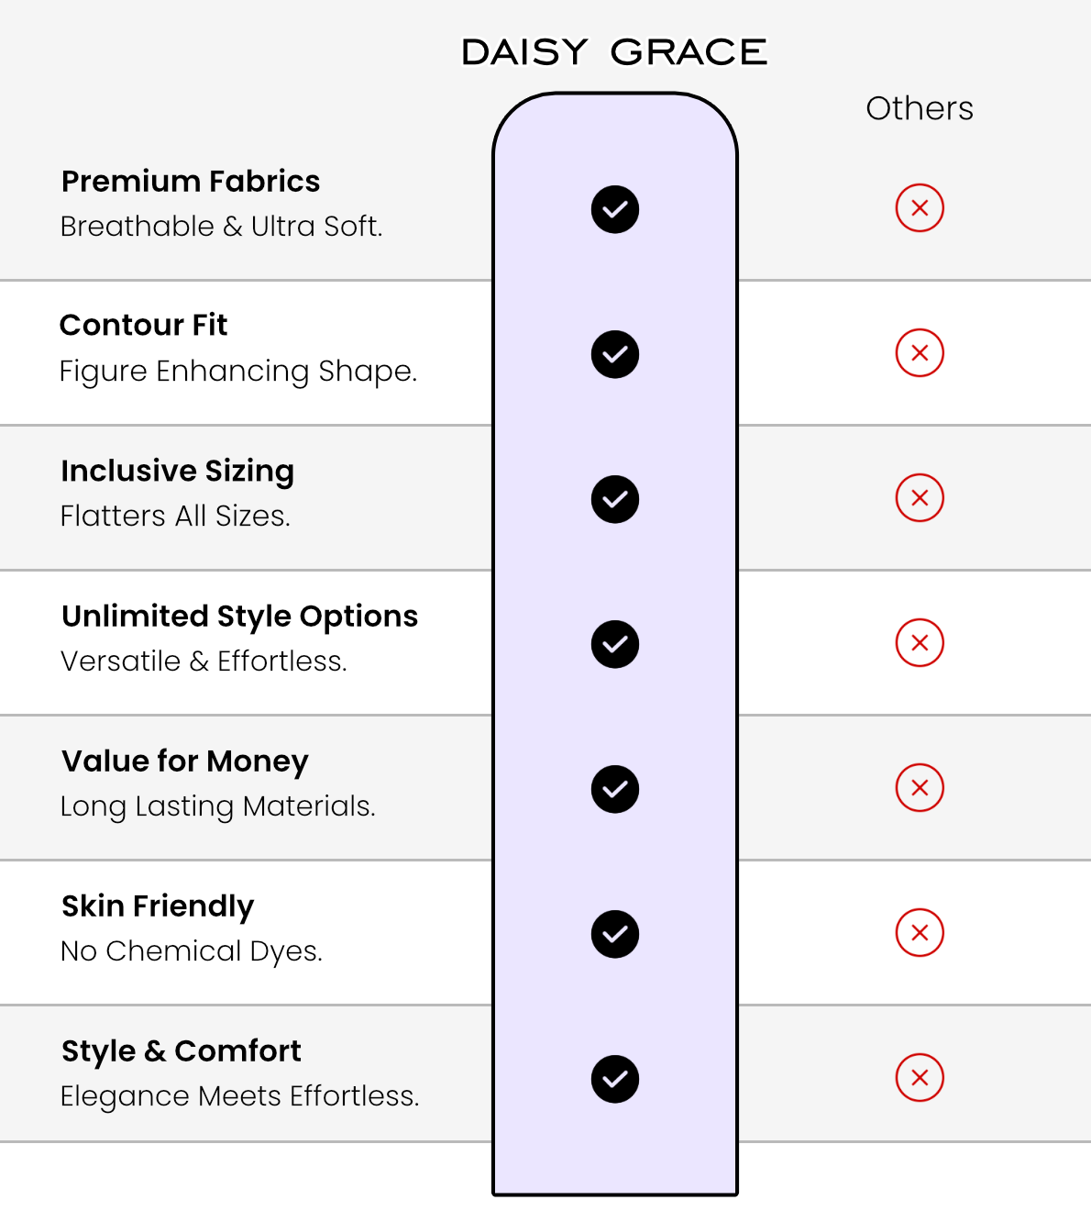Click the red X in Skin Friendly row
Image resolution: width=1091 pixels, height=1211 pixels.
tap(920, 933)
